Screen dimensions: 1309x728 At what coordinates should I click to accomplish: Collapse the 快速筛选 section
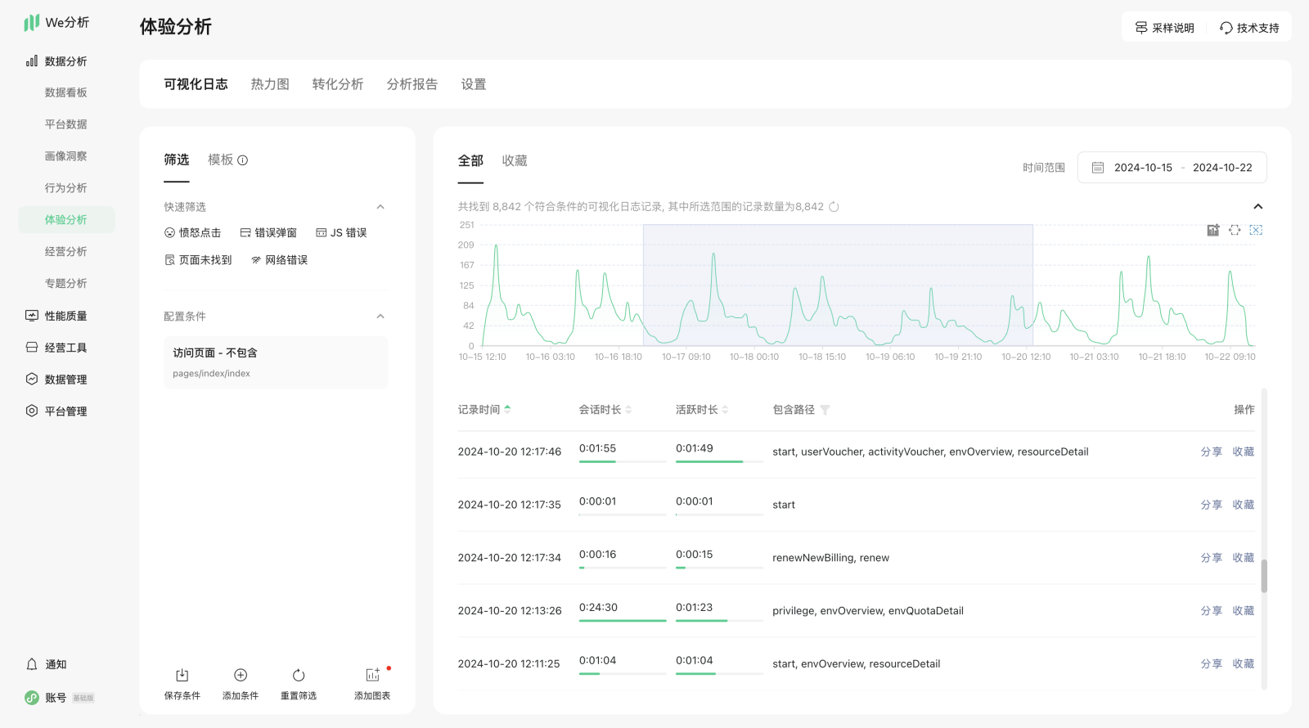pyautogui.click(x=380, y=207)
